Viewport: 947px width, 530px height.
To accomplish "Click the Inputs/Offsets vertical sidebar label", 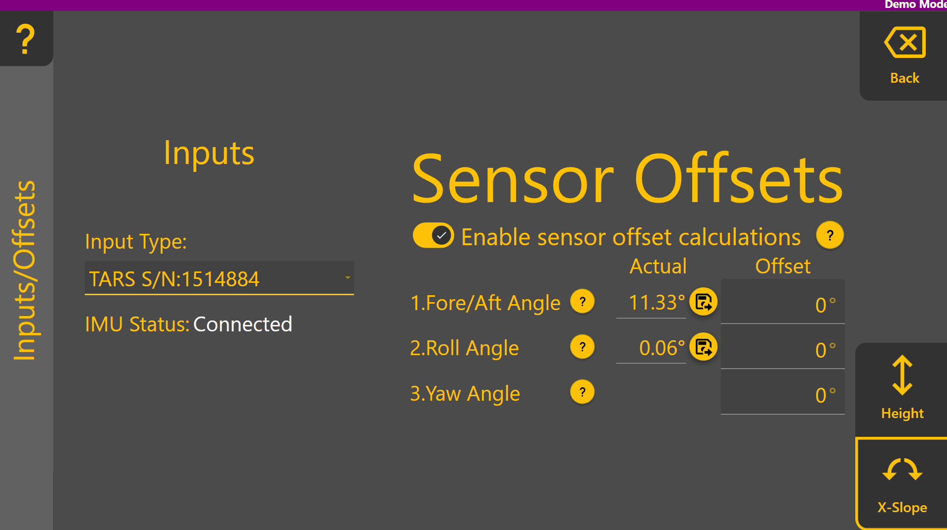I will [25, 270].
